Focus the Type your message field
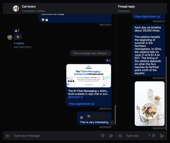Image resolution: width=170 pixels, height=143 pixels. (56, 136)
